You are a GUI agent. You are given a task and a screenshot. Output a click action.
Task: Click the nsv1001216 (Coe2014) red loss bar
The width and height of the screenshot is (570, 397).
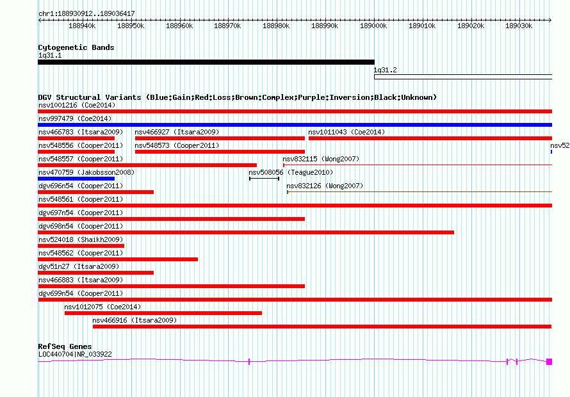click(x=295, y=111)
